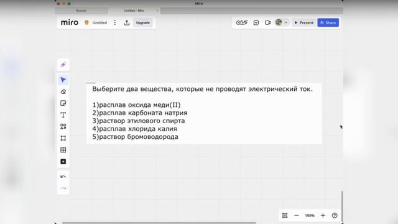Click option '3)раствор этилового спирта'
398x224 pixels.
[138, 121]
